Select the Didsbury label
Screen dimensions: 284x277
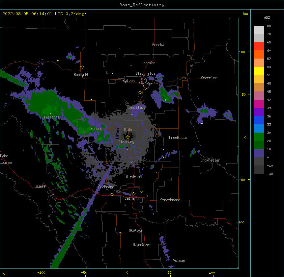click(x=127, y=142)
